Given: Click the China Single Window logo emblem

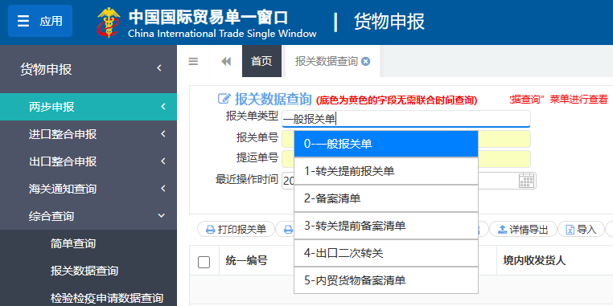Looking at the screenshot, I should pyautogui.click(x=109, y=22).
